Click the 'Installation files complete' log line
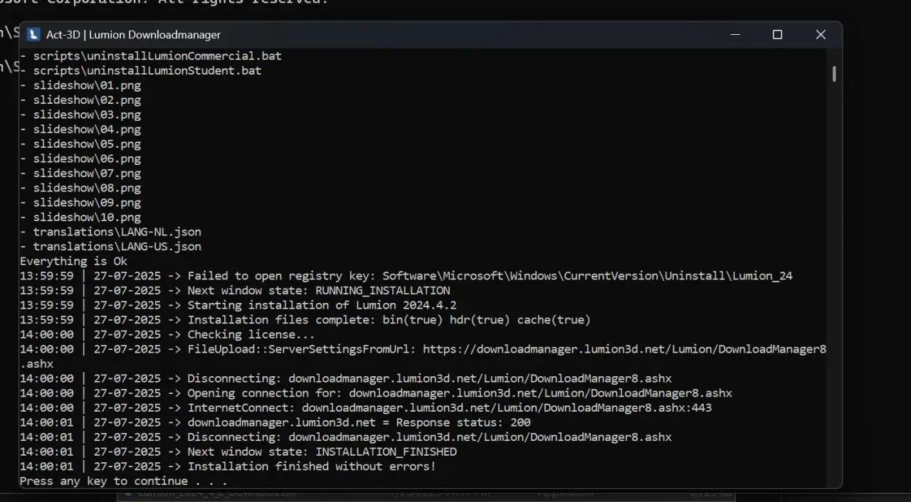This screenshot has width=911, height=502. click(305, 320)
